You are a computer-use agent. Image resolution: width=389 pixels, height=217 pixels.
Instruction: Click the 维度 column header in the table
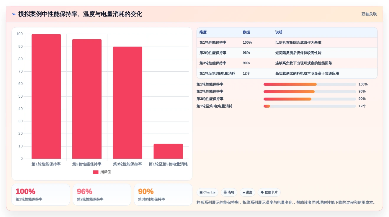click(x=203, y=32)
